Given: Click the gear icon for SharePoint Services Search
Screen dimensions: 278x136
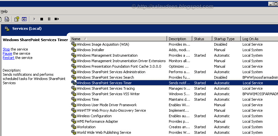Looking at the screenshot, I should [x=74, y=77].
